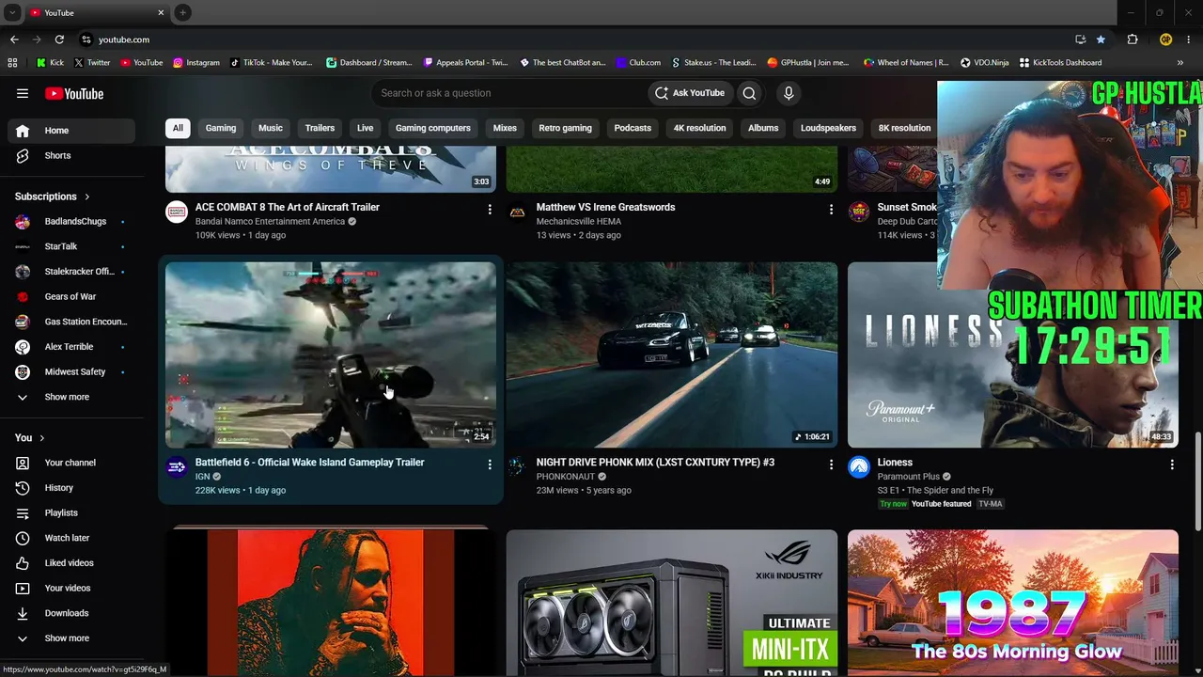Screen dimensions: 1203x677
Task: Select the 4K resolution filter chip
Action: (699, 128)
